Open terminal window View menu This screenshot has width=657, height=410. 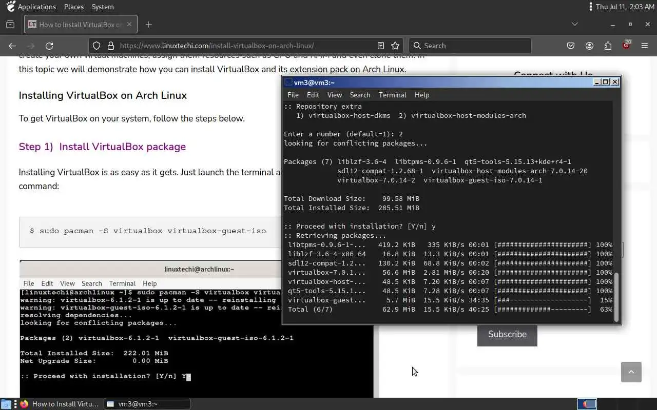(334, 95)
